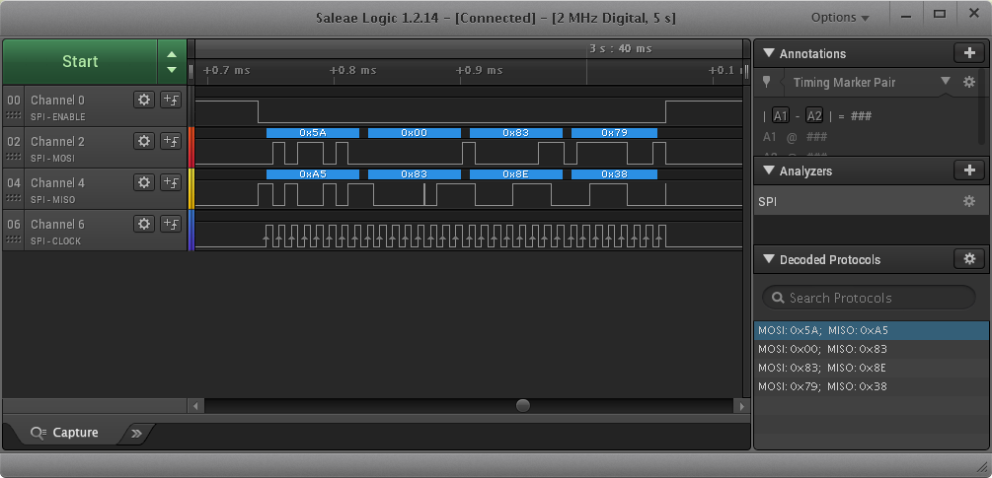992x478 pixels.
Task: Collapse the Decoded Protocols panel
Action: tap(769, 259)
